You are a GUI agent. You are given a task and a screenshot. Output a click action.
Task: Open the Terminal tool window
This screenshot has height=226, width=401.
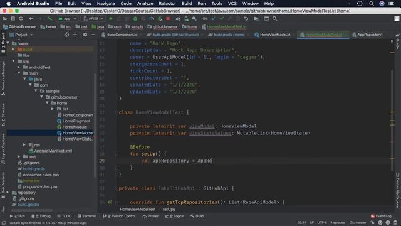(86, 216)
